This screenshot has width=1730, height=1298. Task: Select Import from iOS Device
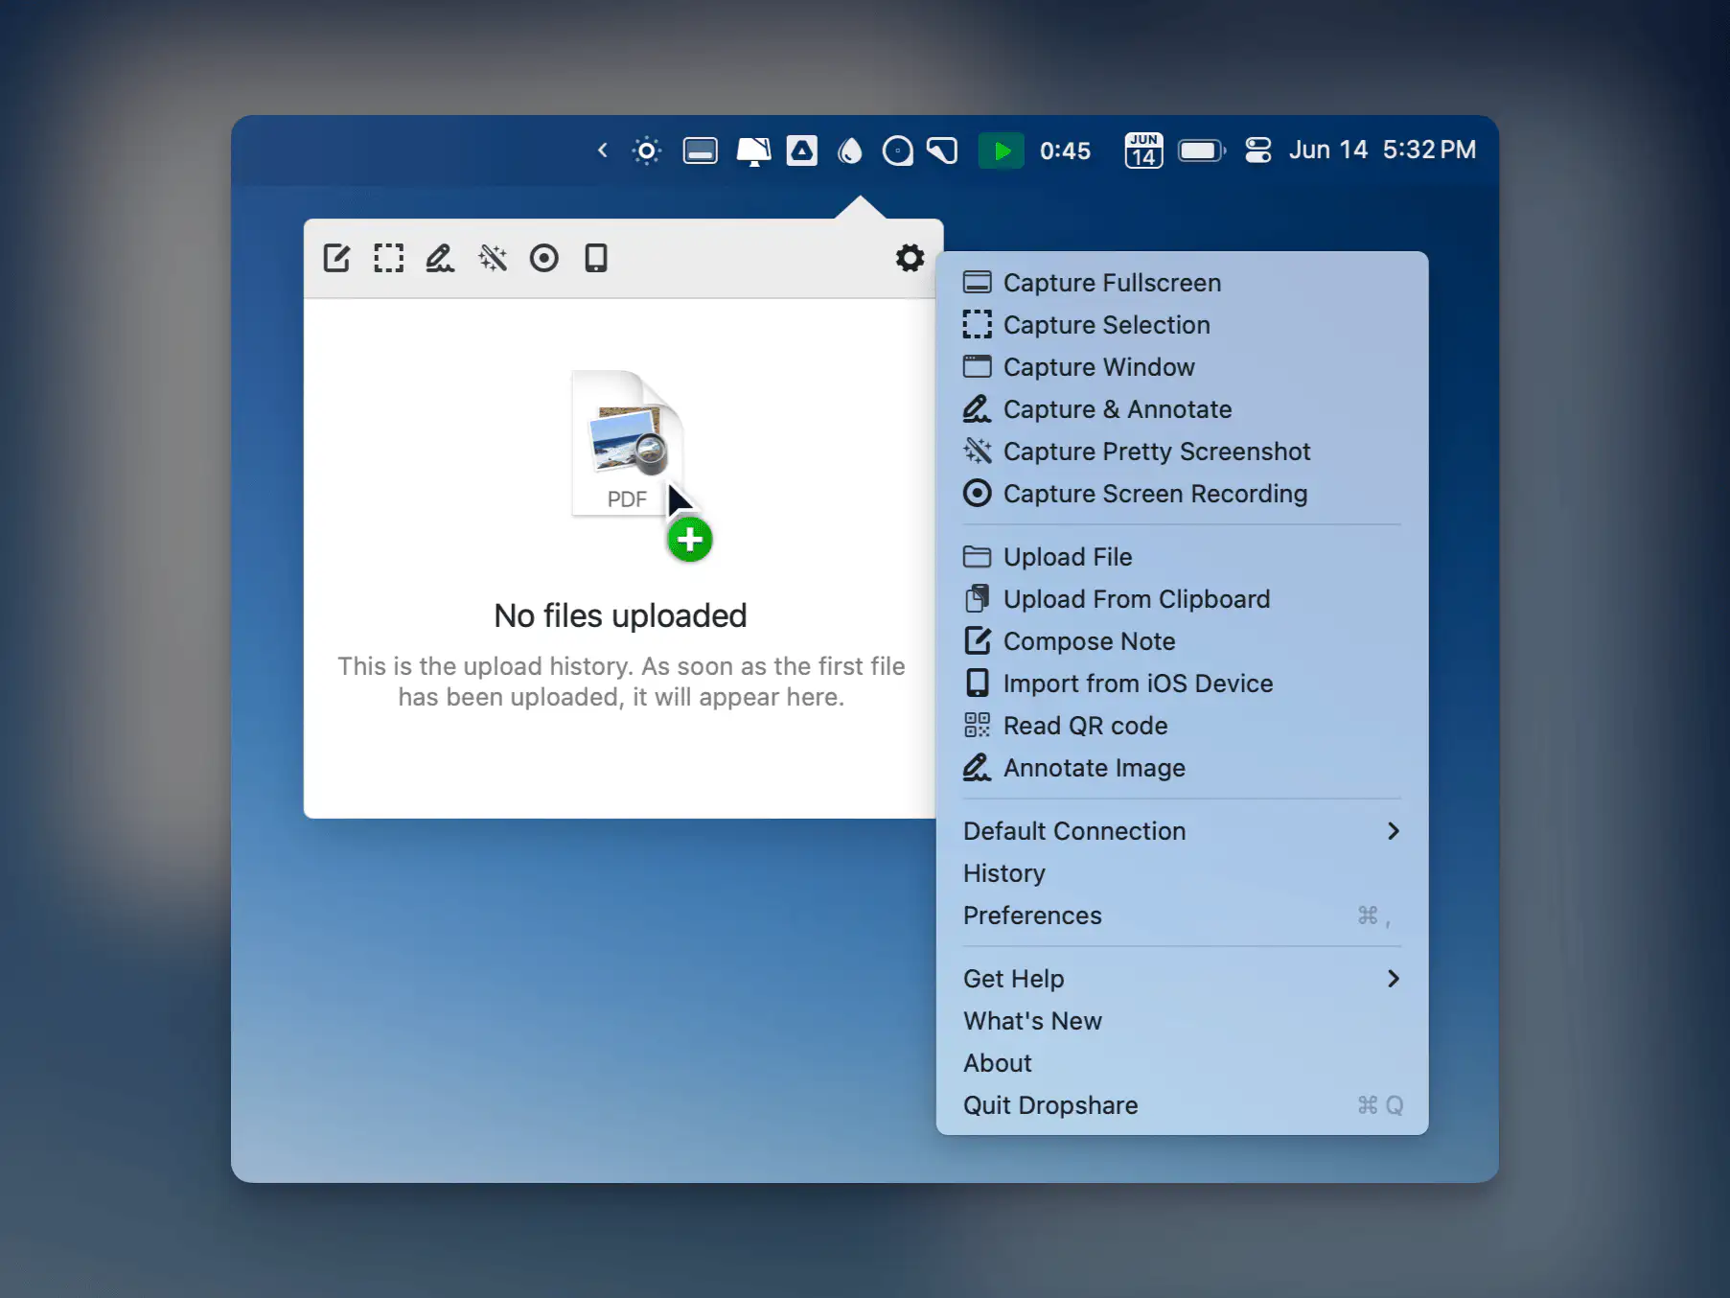[x=1182, y=684]
